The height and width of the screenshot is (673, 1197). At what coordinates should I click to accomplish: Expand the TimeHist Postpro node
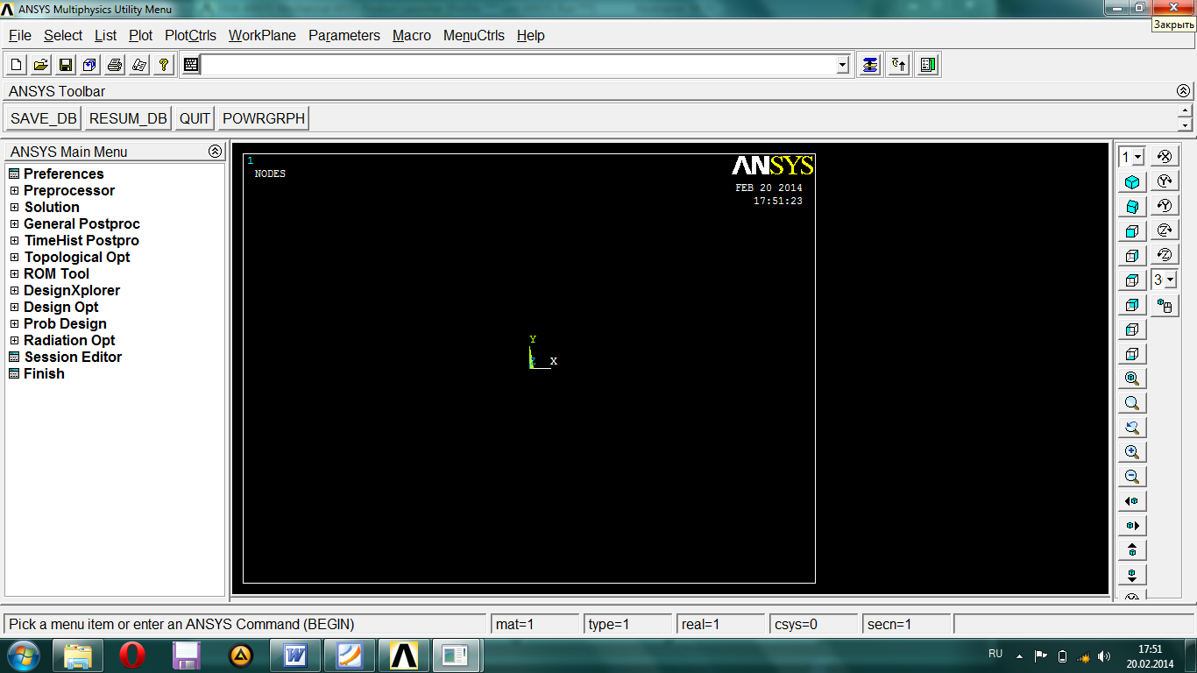14,241
